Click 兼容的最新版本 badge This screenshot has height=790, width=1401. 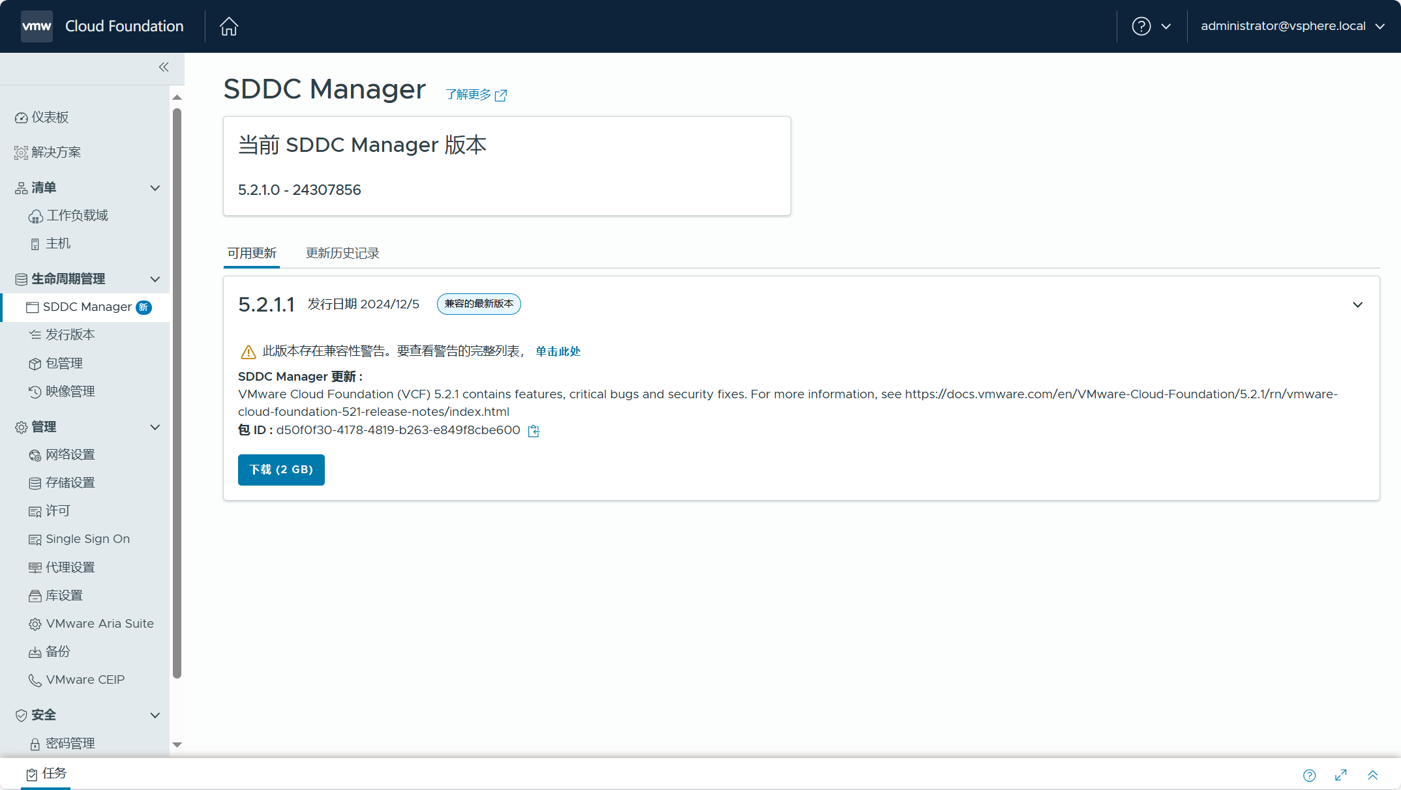pyautogui.click(x=479, y=304)
